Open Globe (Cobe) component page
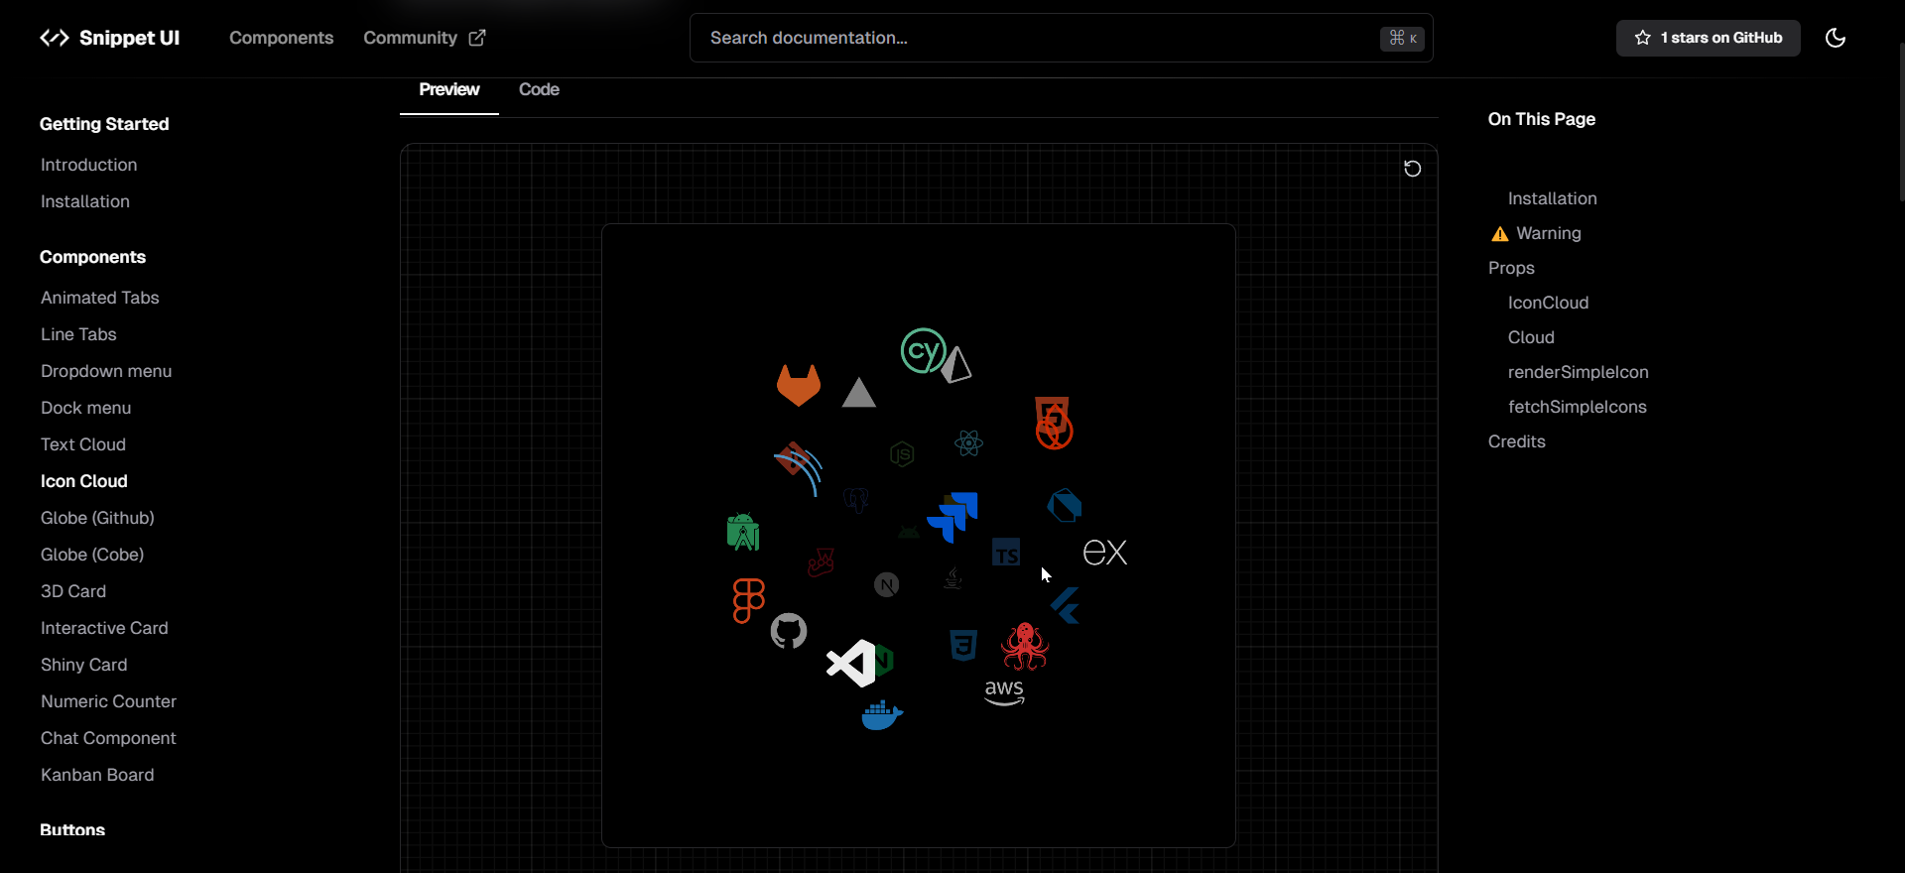The width and height of the screenshot is (1905, 873). pyautogui.click(x=92, y=555)
